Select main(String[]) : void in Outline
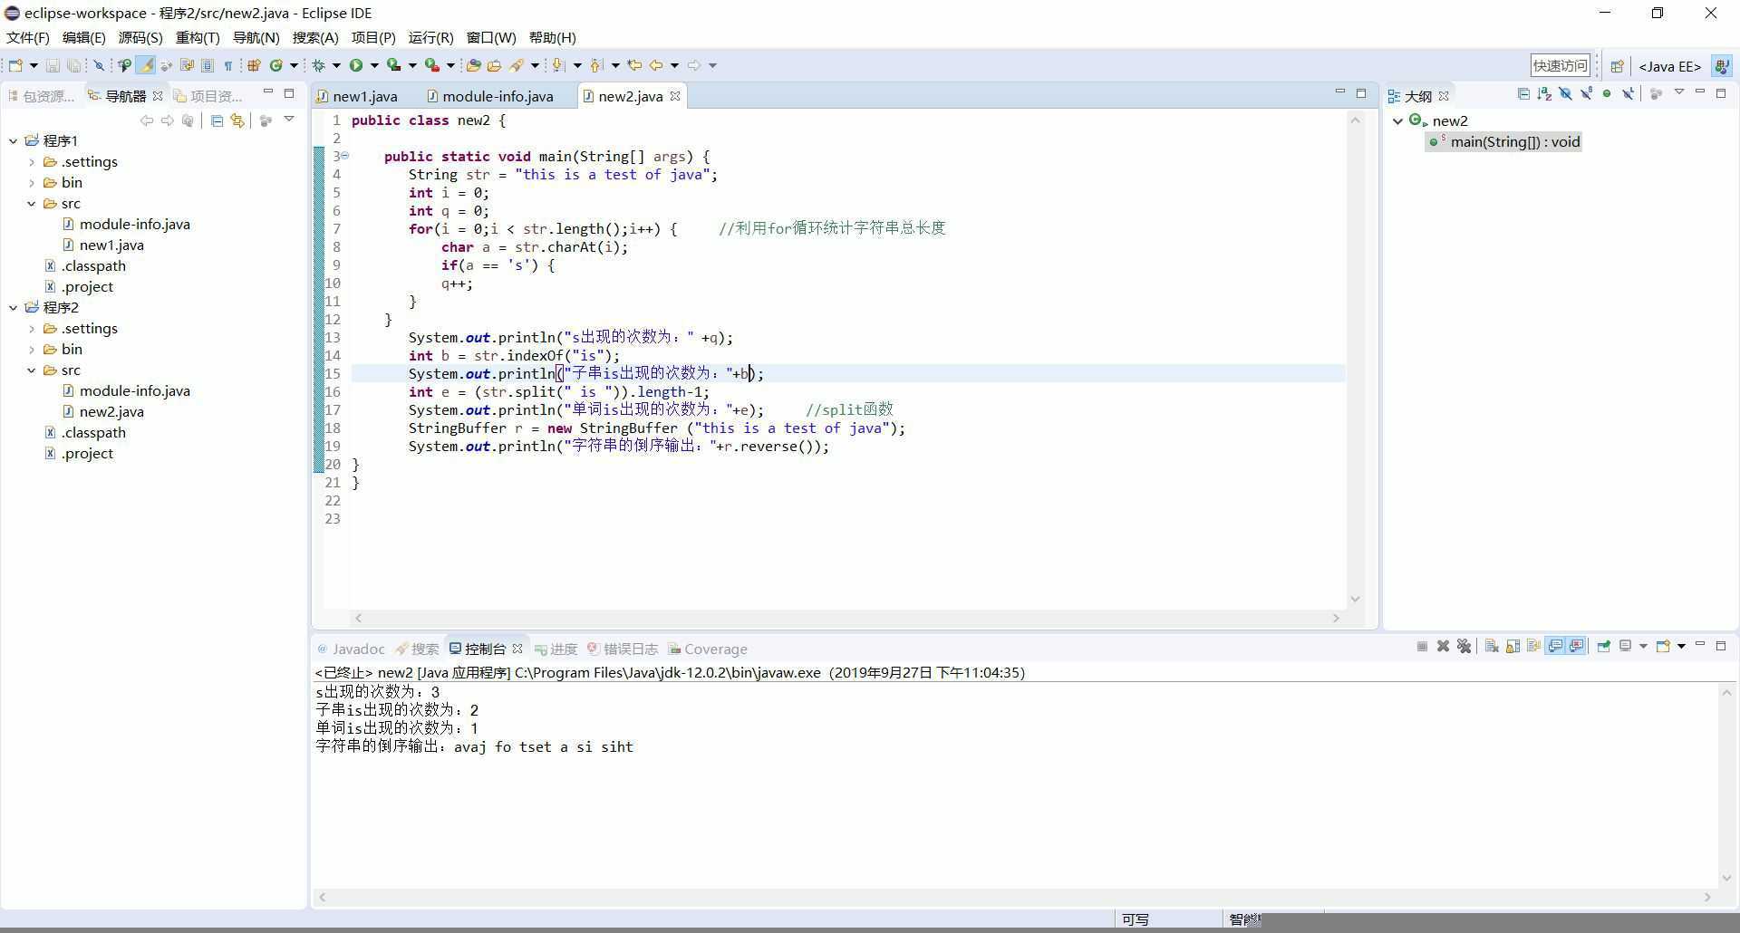The height and width of the screenshot is (933, 1740). click(x=1504, y=141)
